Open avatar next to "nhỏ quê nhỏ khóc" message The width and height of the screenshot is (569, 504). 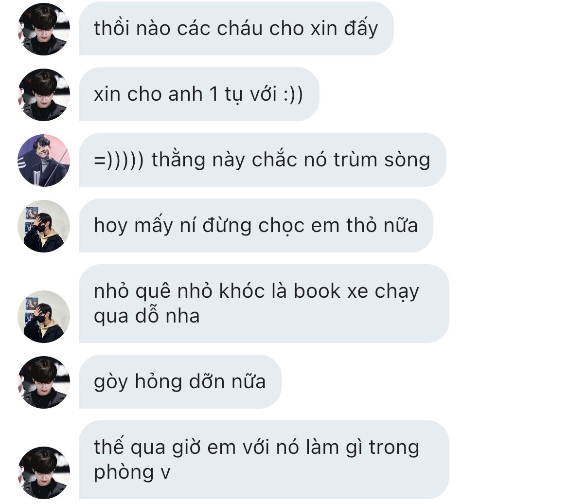pyautogui.click(x=44, y=317)
